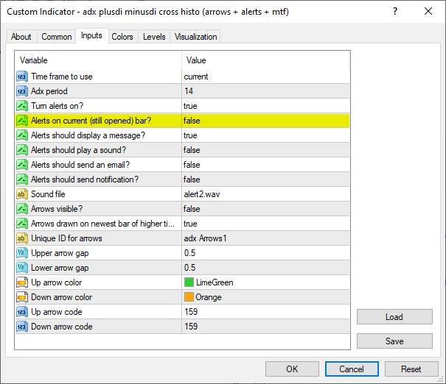Image resolution: width=446 pixels, height=384 pixels.
Task: Select the 'Adx period' variable label
Action: click(49, 91)
